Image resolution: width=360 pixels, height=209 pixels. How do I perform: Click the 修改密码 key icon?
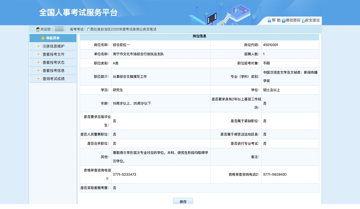[284, 21]
